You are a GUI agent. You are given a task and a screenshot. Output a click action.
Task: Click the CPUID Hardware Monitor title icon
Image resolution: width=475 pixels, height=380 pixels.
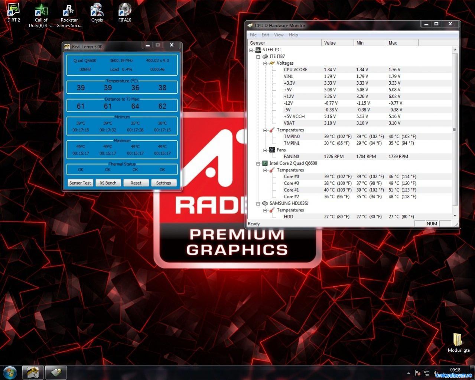click(250, 25)
